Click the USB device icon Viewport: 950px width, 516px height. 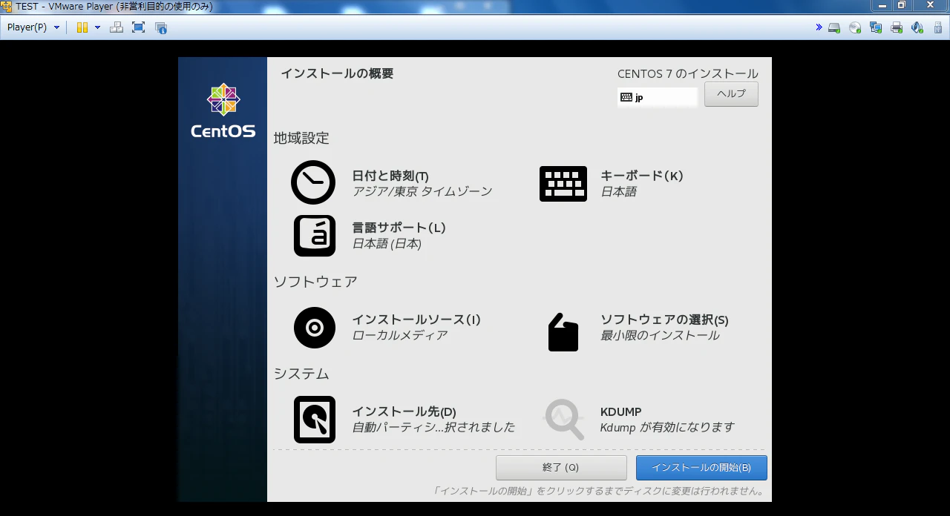938,28
